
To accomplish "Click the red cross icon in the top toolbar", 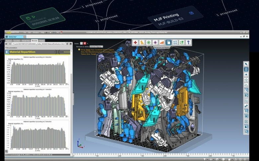I will point(135,42).
